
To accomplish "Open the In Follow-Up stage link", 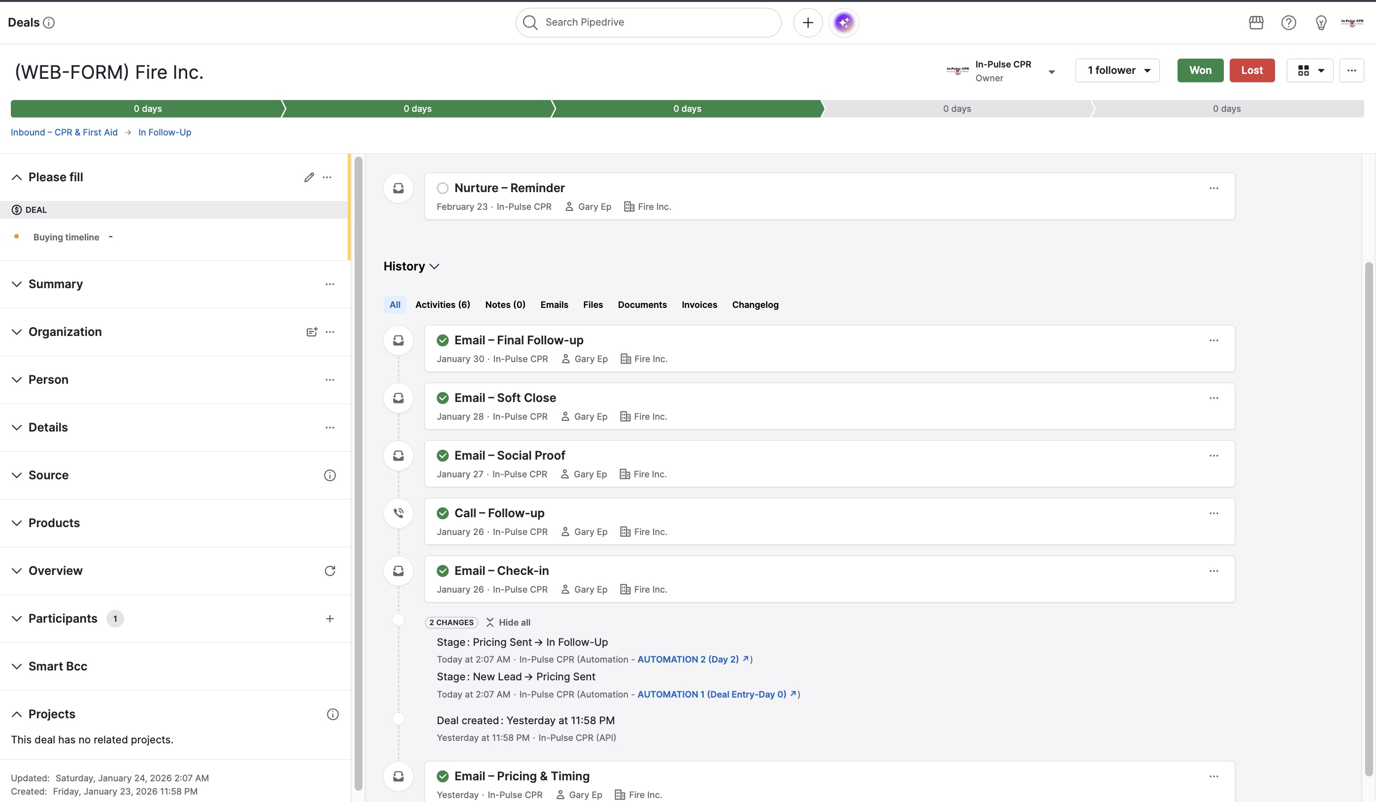I will [x=164, y=132].
